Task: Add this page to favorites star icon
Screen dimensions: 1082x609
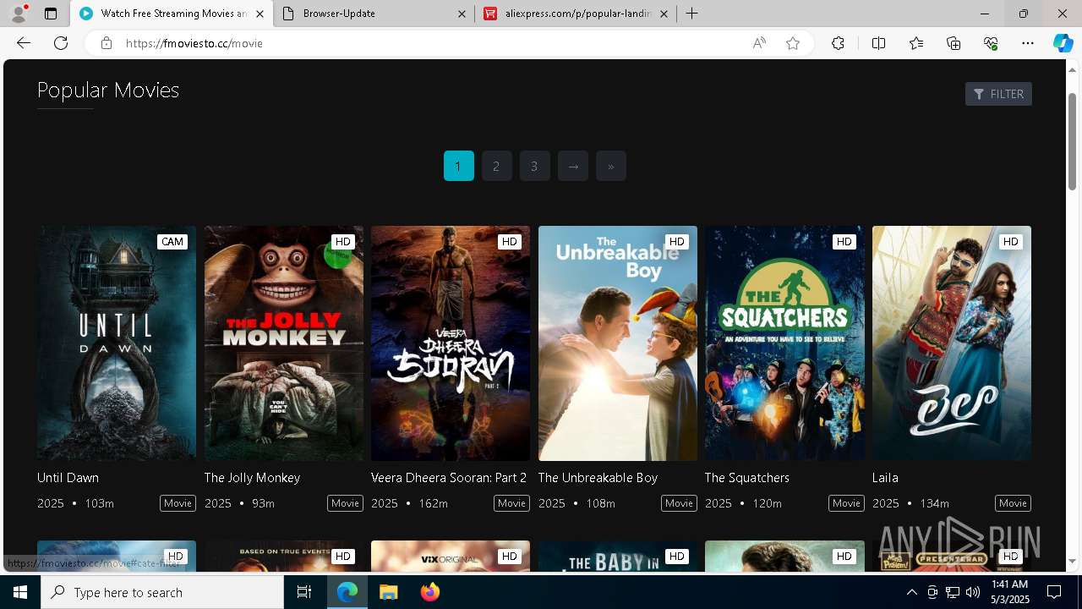Action: tap(793, 43)
